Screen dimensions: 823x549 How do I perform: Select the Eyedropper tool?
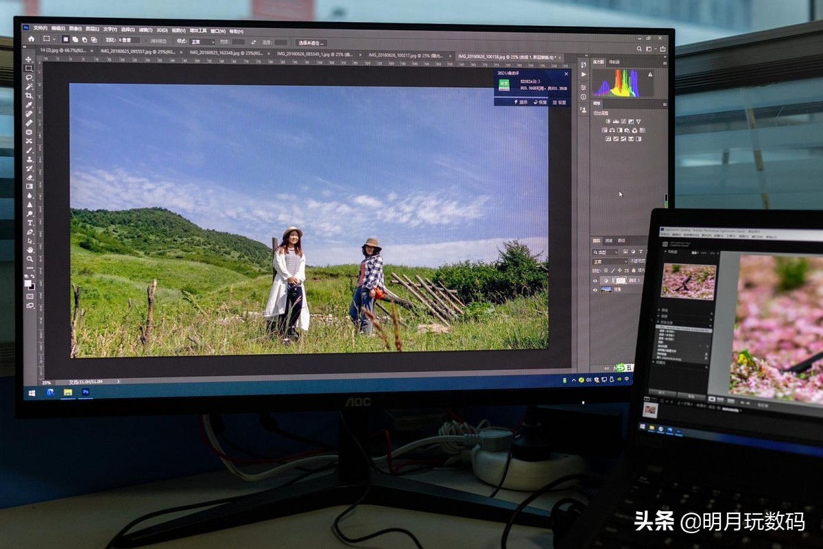coord(30,104)
